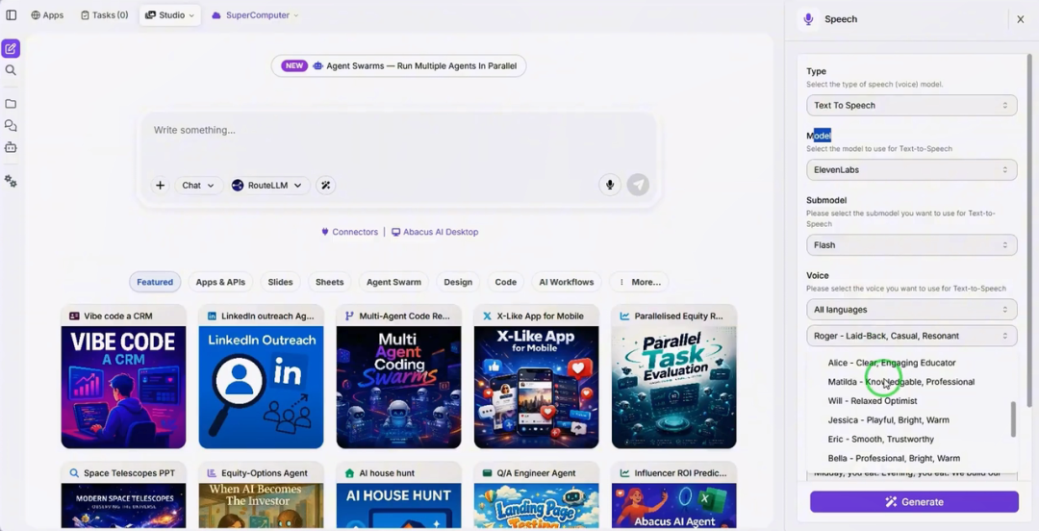The image size is (1039, 531).
Task: Open the new chat compose icon
Action: click(11, 48)
